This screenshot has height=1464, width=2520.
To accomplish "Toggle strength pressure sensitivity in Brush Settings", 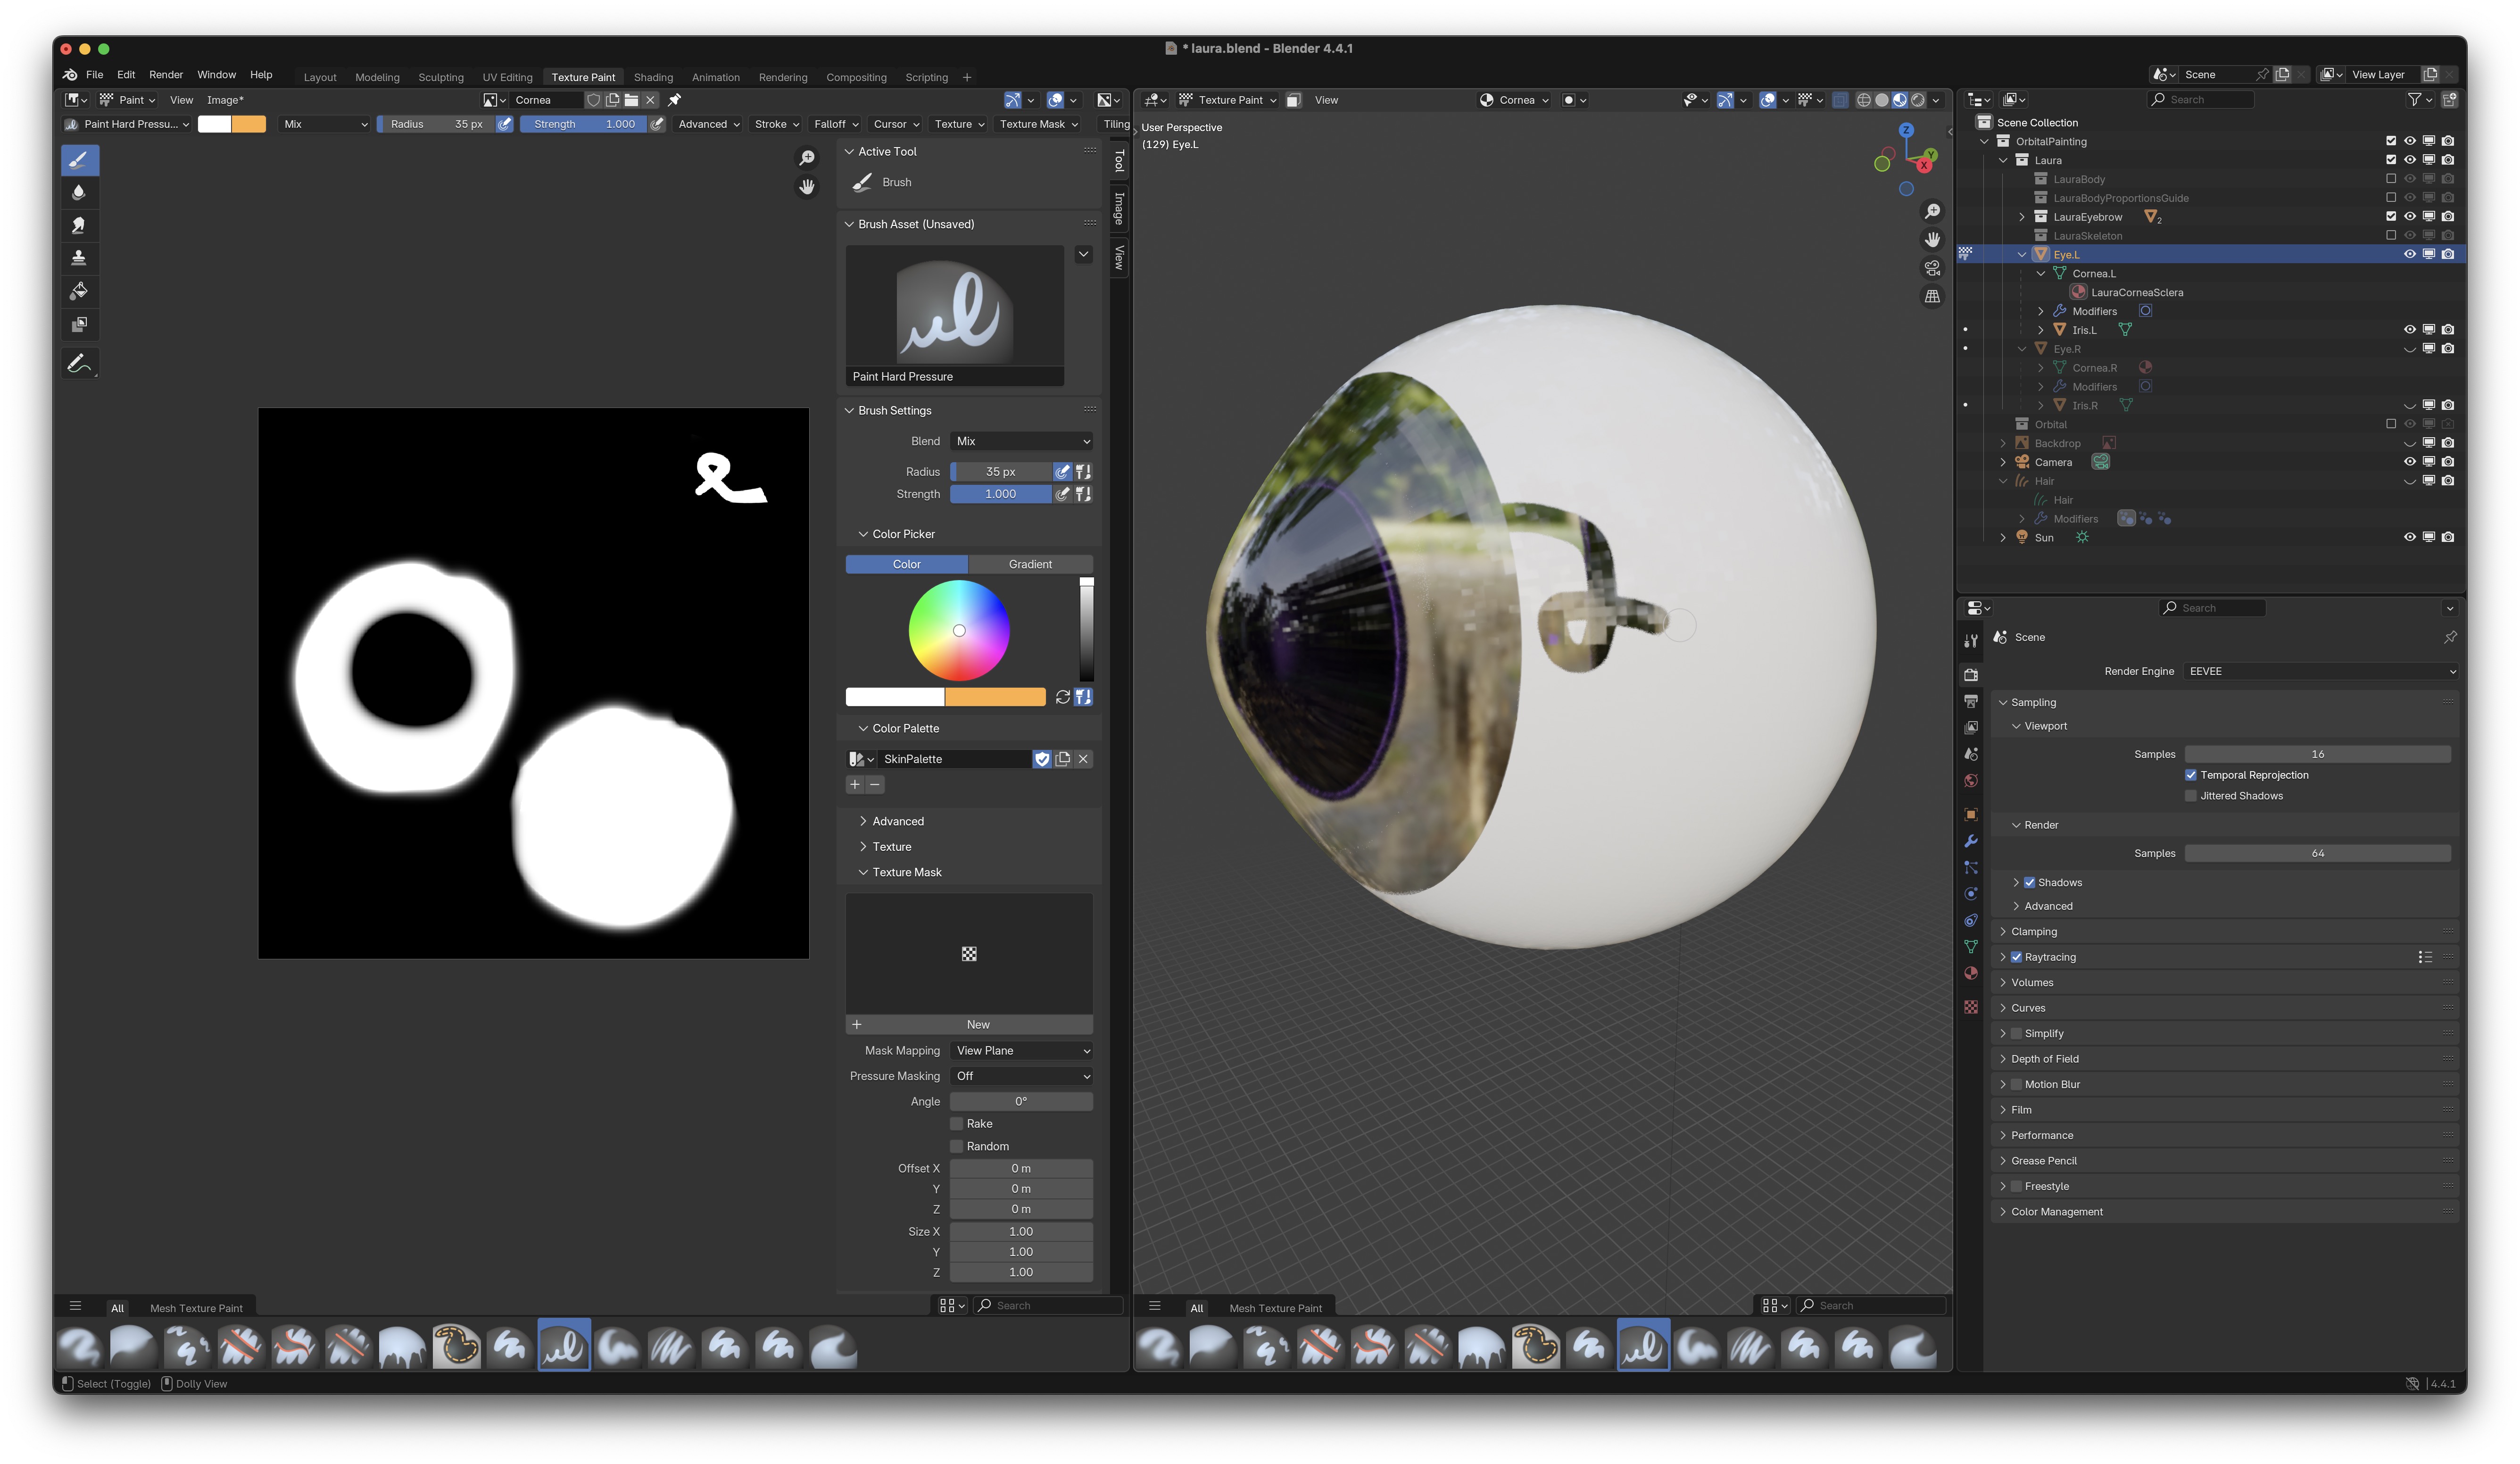I will pos(1062,494).
